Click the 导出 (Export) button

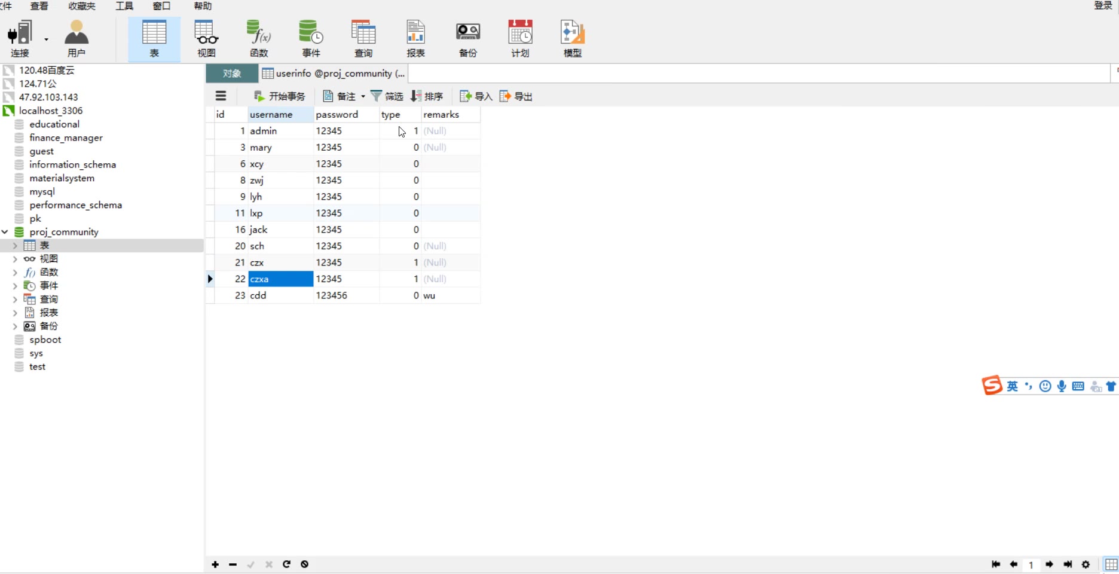[x=516, y=96]
